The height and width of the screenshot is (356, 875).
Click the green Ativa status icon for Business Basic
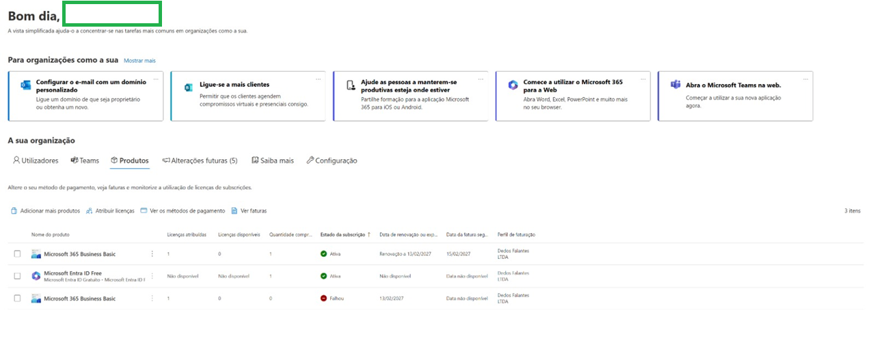click(324, 254)
